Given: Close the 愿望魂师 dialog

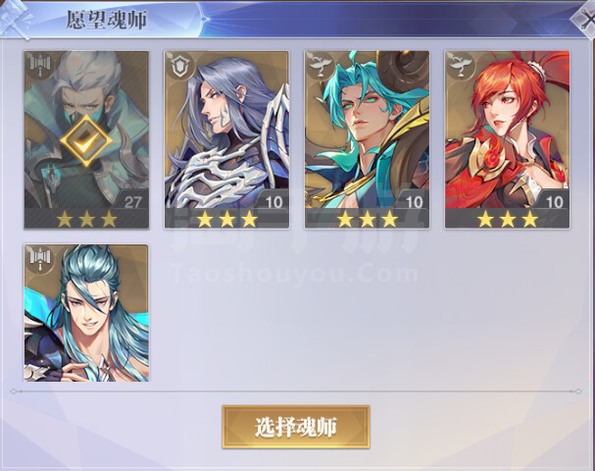Looking at the screenshot, I should pos(586,19).
